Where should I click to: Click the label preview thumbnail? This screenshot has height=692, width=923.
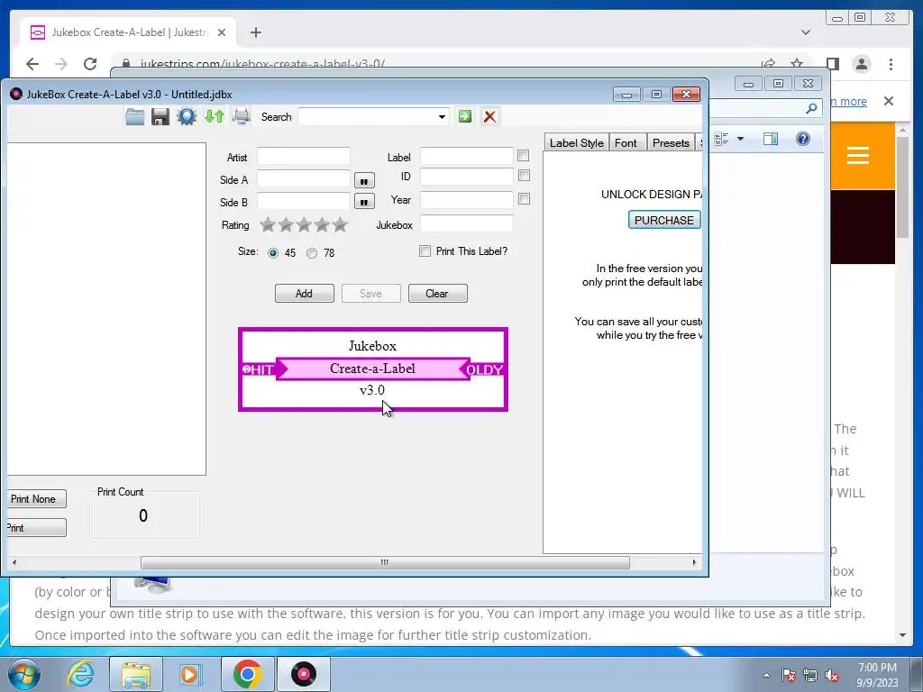tap(373, 369)
